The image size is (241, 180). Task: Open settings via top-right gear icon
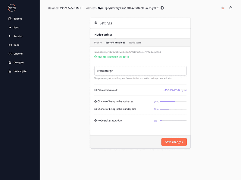coord(223,8)
